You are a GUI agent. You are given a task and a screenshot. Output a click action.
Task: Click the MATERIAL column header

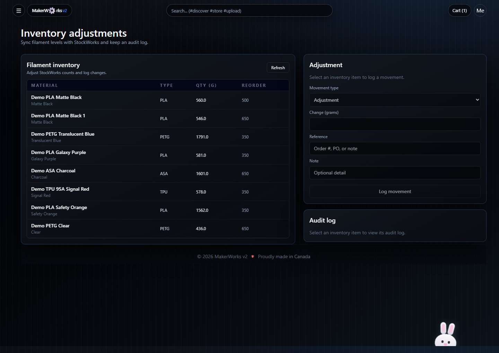pyautogui.click(x=44, y=85)
